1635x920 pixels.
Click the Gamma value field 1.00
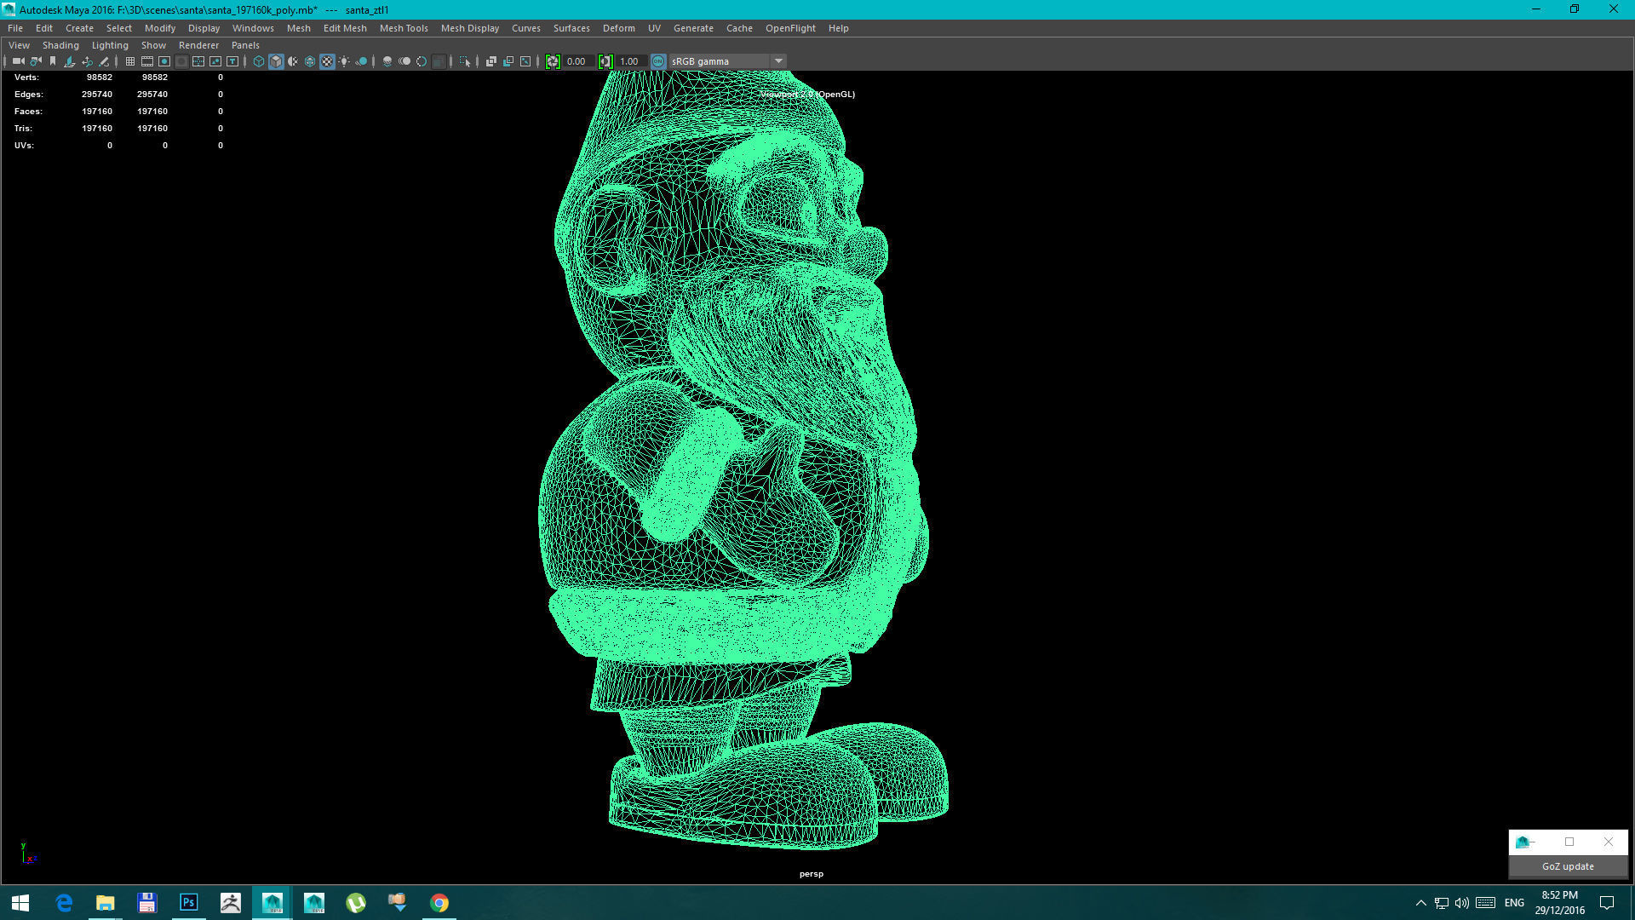pyautogui.click(x=632, y=61)
